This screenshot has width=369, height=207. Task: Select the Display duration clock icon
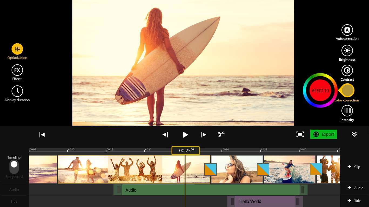click(x=17, y=91)
